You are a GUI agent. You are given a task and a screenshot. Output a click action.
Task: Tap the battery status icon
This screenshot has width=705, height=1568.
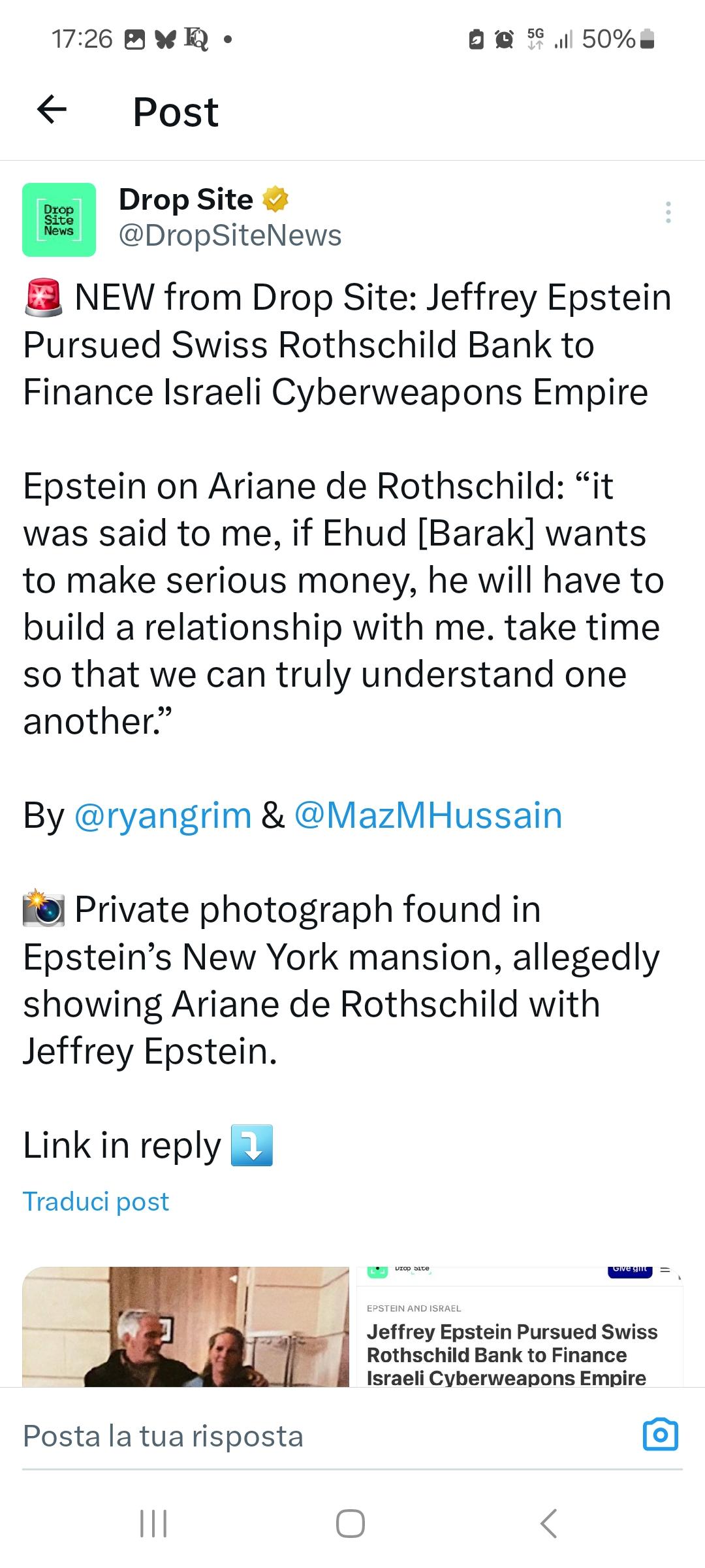pos(647,39)
